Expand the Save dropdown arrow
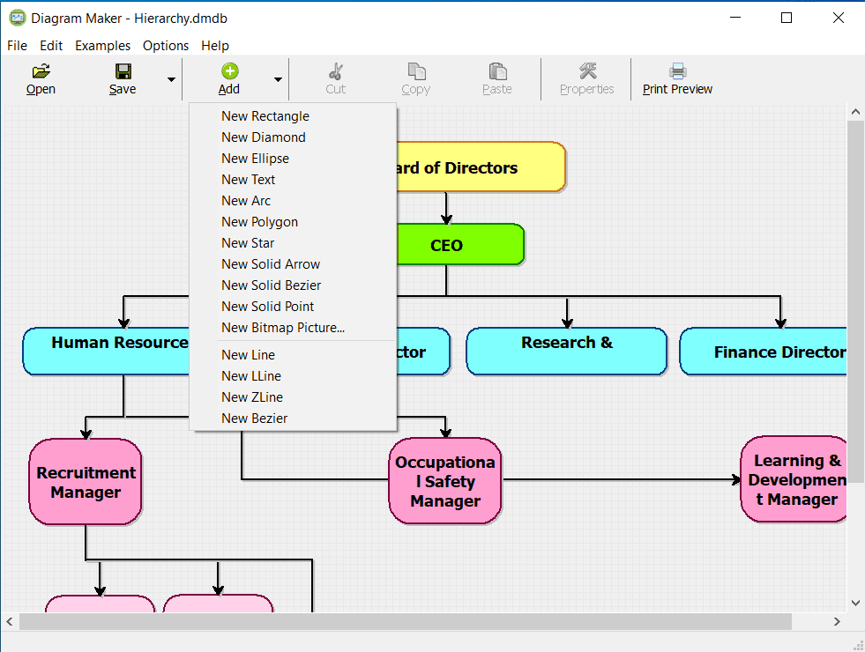The height and width of the screenshot is (652, 865). pyautogui.click(x=172, y=79)
